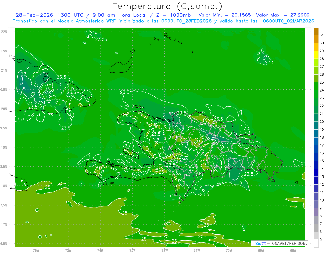Click 'Valor Min. = 20.1565' text

tap(225, 15)
